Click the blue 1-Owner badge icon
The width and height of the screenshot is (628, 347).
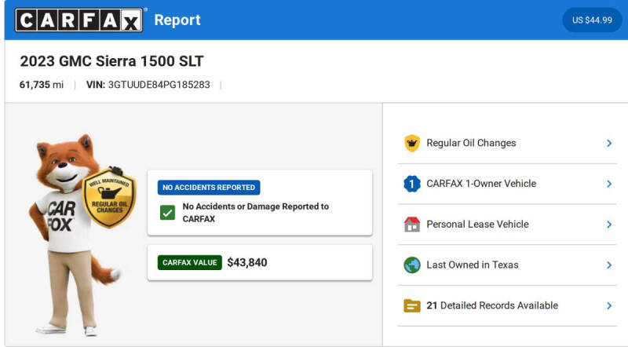411,184
